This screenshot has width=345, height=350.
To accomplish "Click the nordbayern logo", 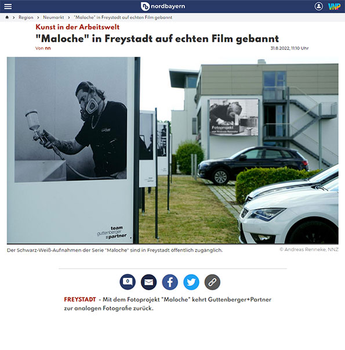I will tap(163, 6).
